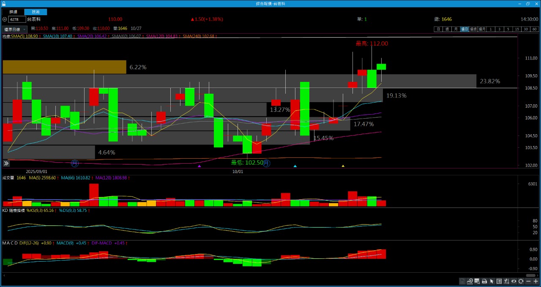Restore the window using the title bar restore button

[x=528, y=3]
